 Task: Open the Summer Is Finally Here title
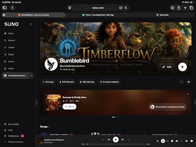(74, 97)
